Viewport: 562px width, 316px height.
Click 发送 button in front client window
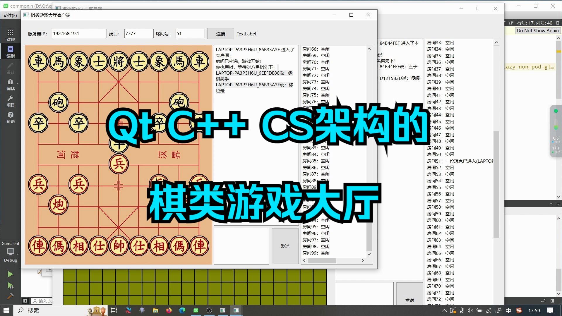[285, 246]
